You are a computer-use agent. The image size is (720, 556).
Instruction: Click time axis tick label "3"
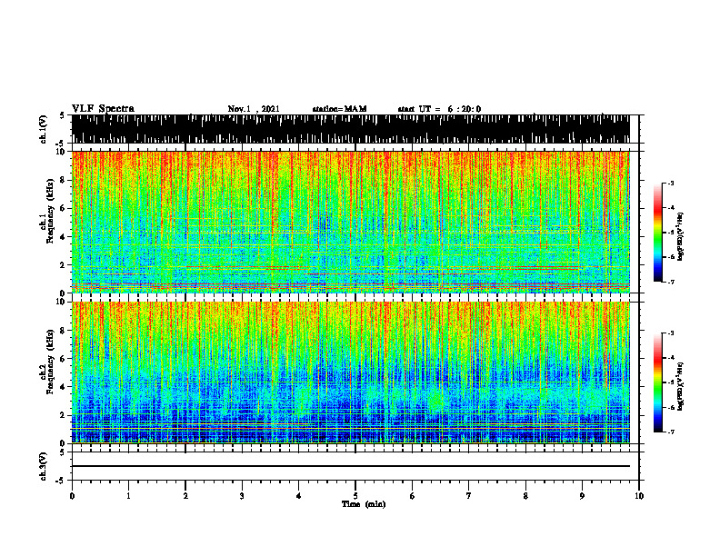point(242,496)
